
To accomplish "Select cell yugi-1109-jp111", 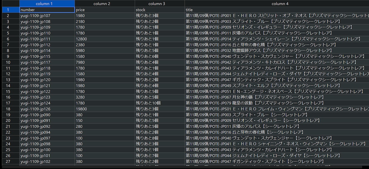I will (x=47, y=39).
